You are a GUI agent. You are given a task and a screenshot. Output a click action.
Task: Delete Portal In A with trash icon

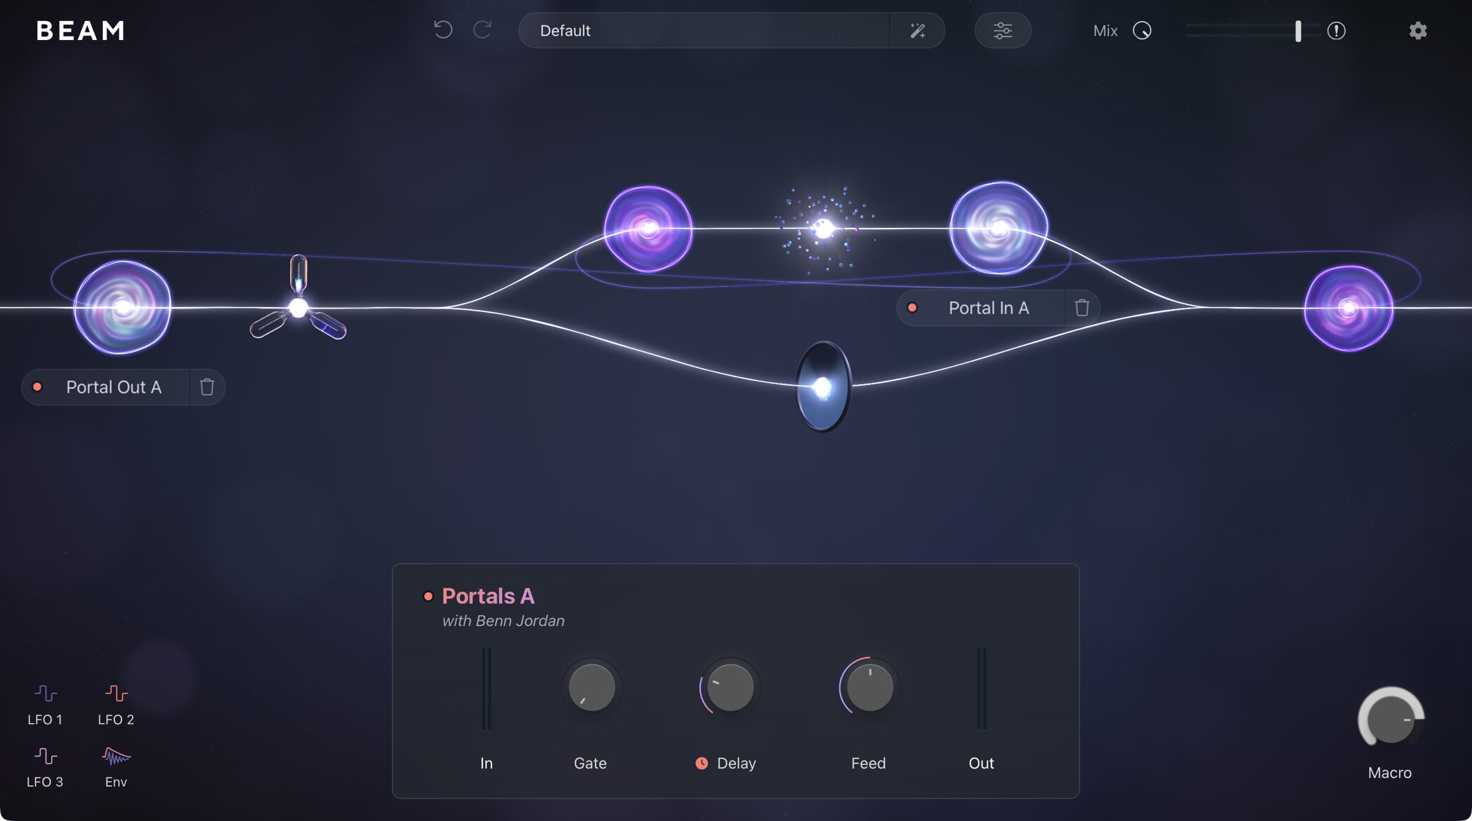point(1082,308)
